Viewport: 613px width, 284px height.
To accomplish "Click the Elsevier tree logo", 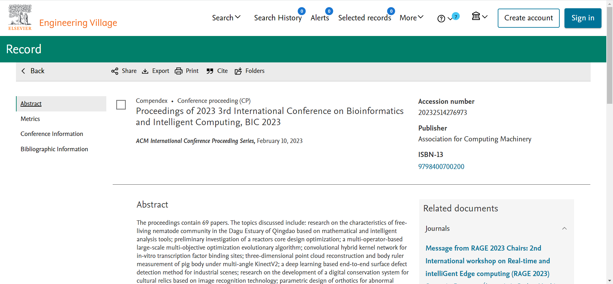I will click(20, 18).
